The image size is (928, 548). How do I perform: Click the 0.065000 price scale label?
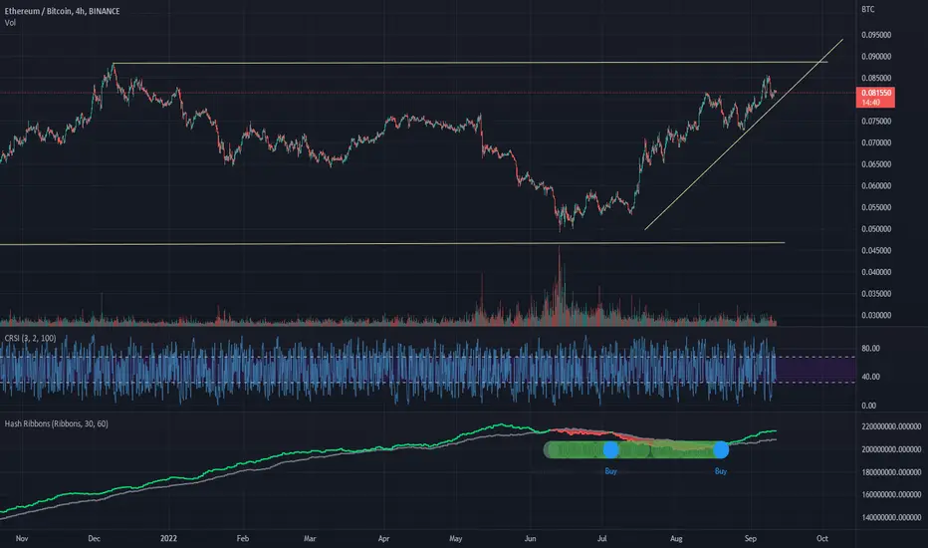pyautogui.click(x=876, y=164)
